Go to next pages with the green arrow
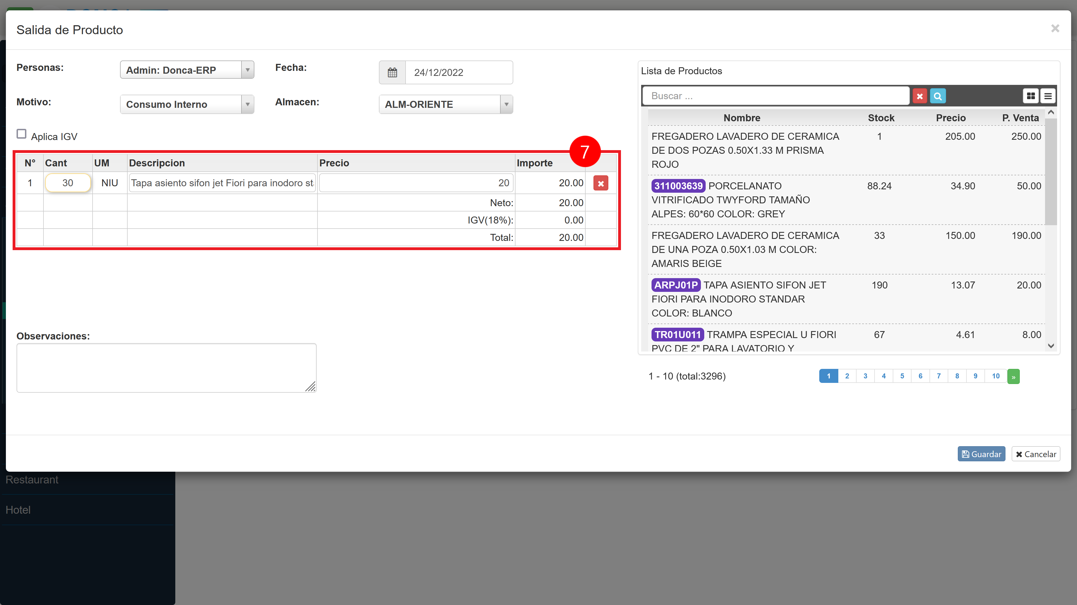The height and width of the screenshot is (605, 1077). pyautogui.click(x=1013, y=376)
